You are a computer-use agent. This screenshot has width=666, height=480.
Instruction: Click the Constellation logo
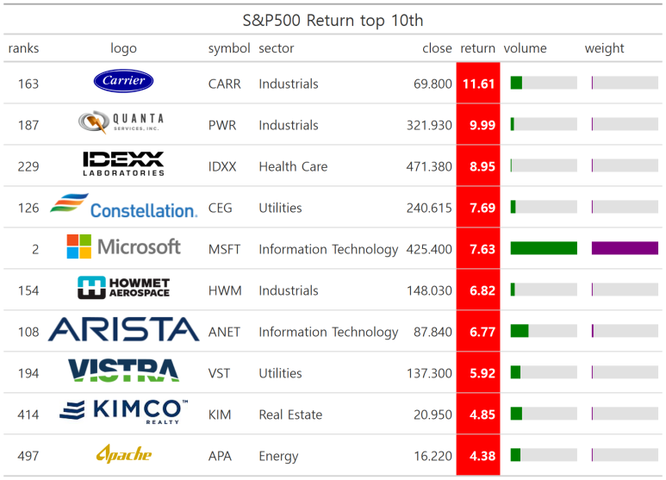(x=123, y=206)
